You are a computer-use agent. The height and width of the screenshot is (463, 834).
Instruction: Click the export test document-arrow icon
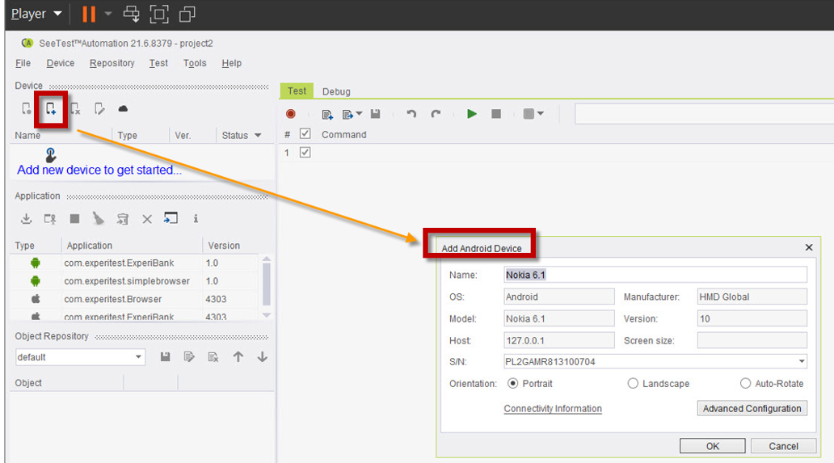(347, 114)
